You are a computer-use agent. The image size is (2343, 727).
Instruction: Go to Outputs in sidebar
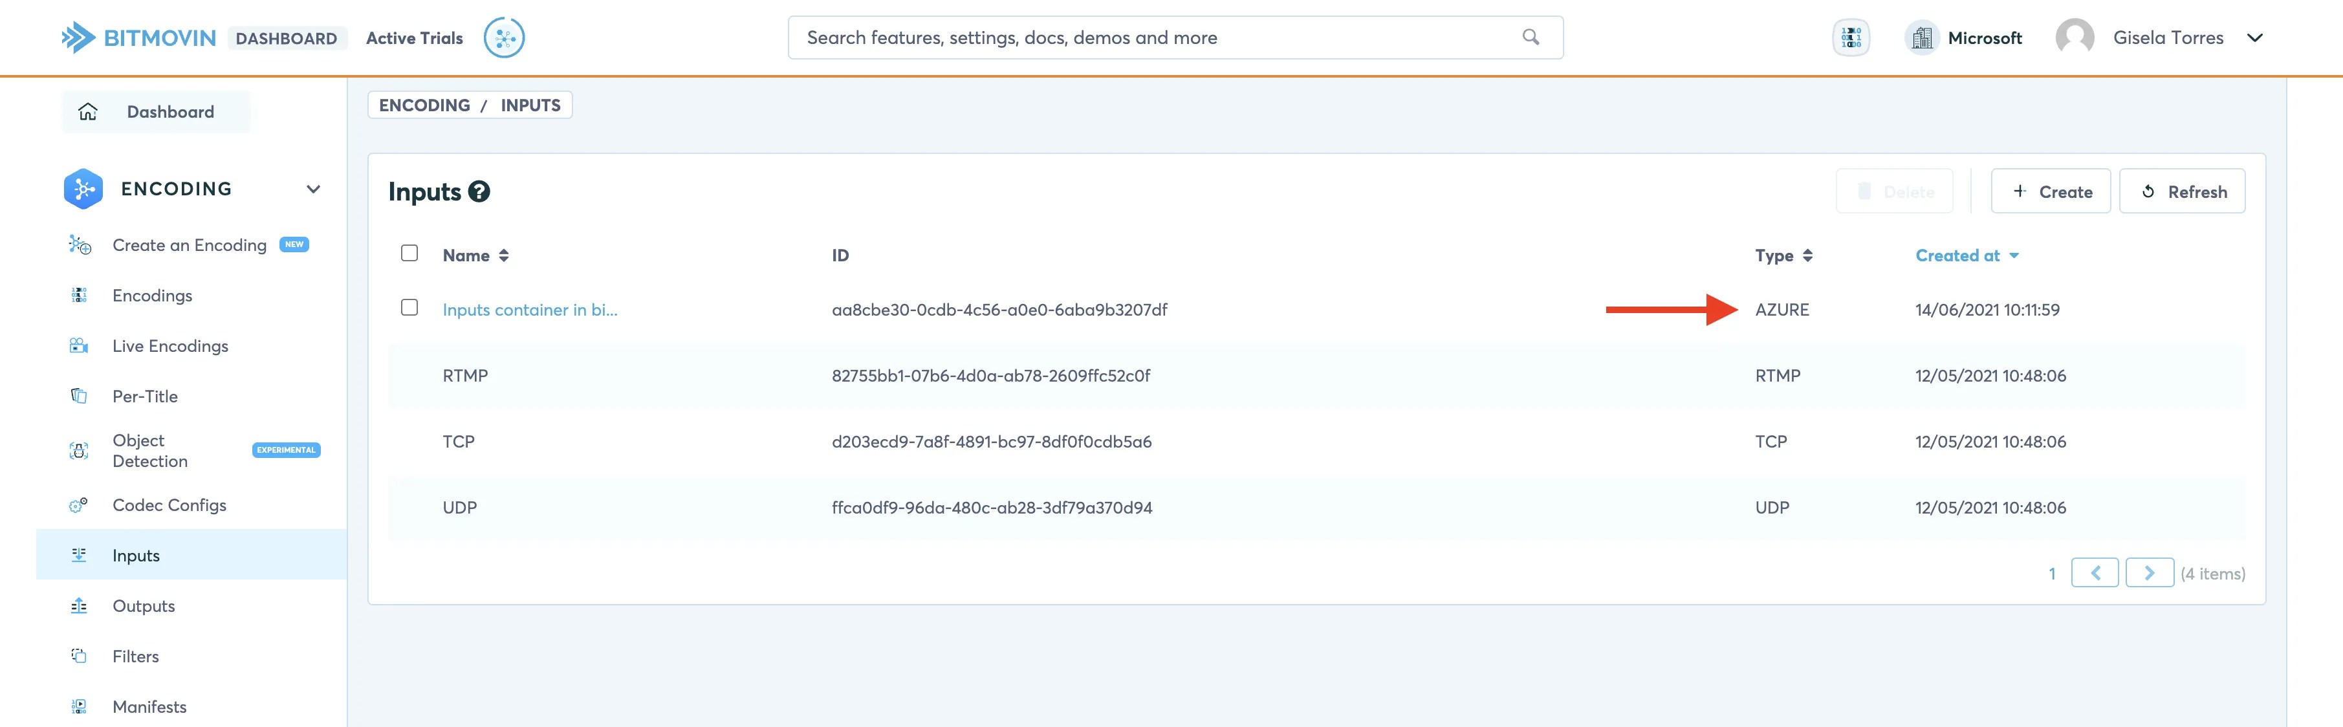pos(144,606)
